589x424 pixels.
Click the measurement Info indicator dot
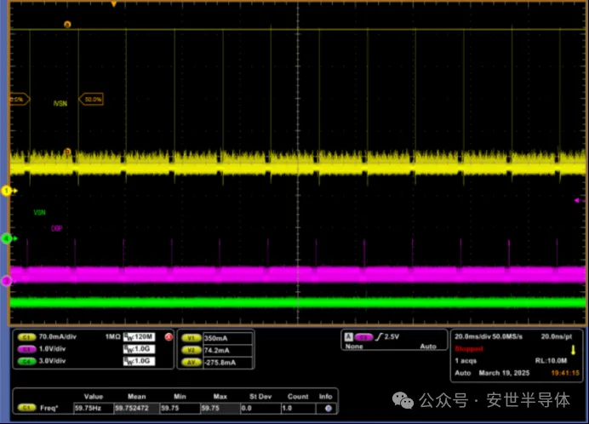click(327, 408)
